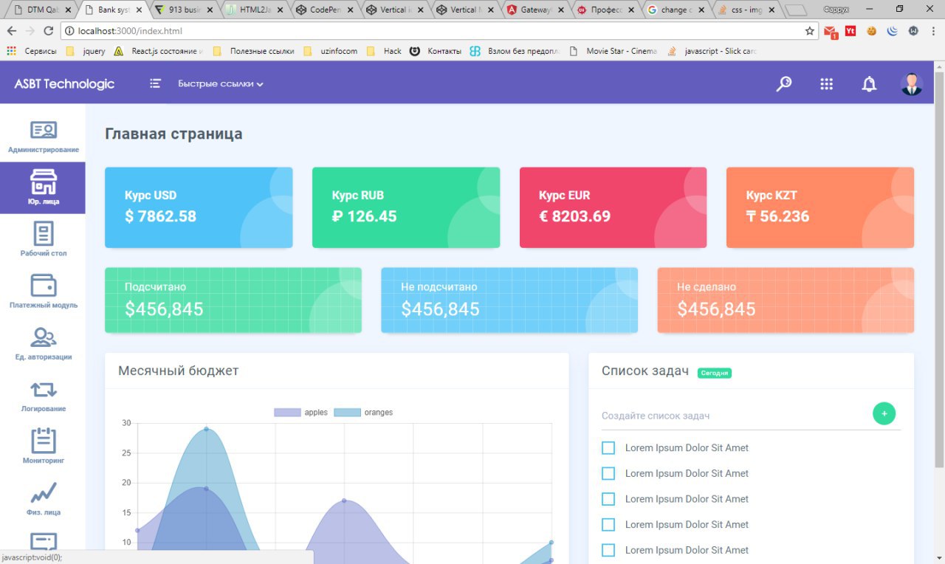
Task: Click the Не сделано card
Action: pyautogui.click(x=786, y=300)
